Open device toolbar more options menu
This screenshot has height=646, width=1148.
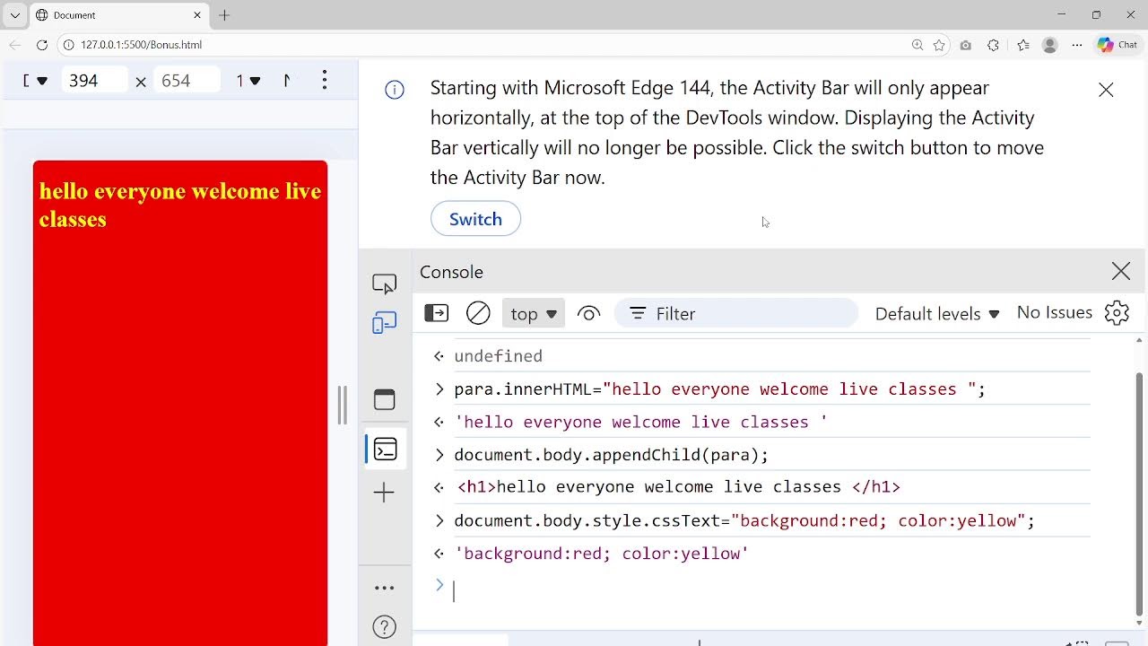tap(325, 81)
